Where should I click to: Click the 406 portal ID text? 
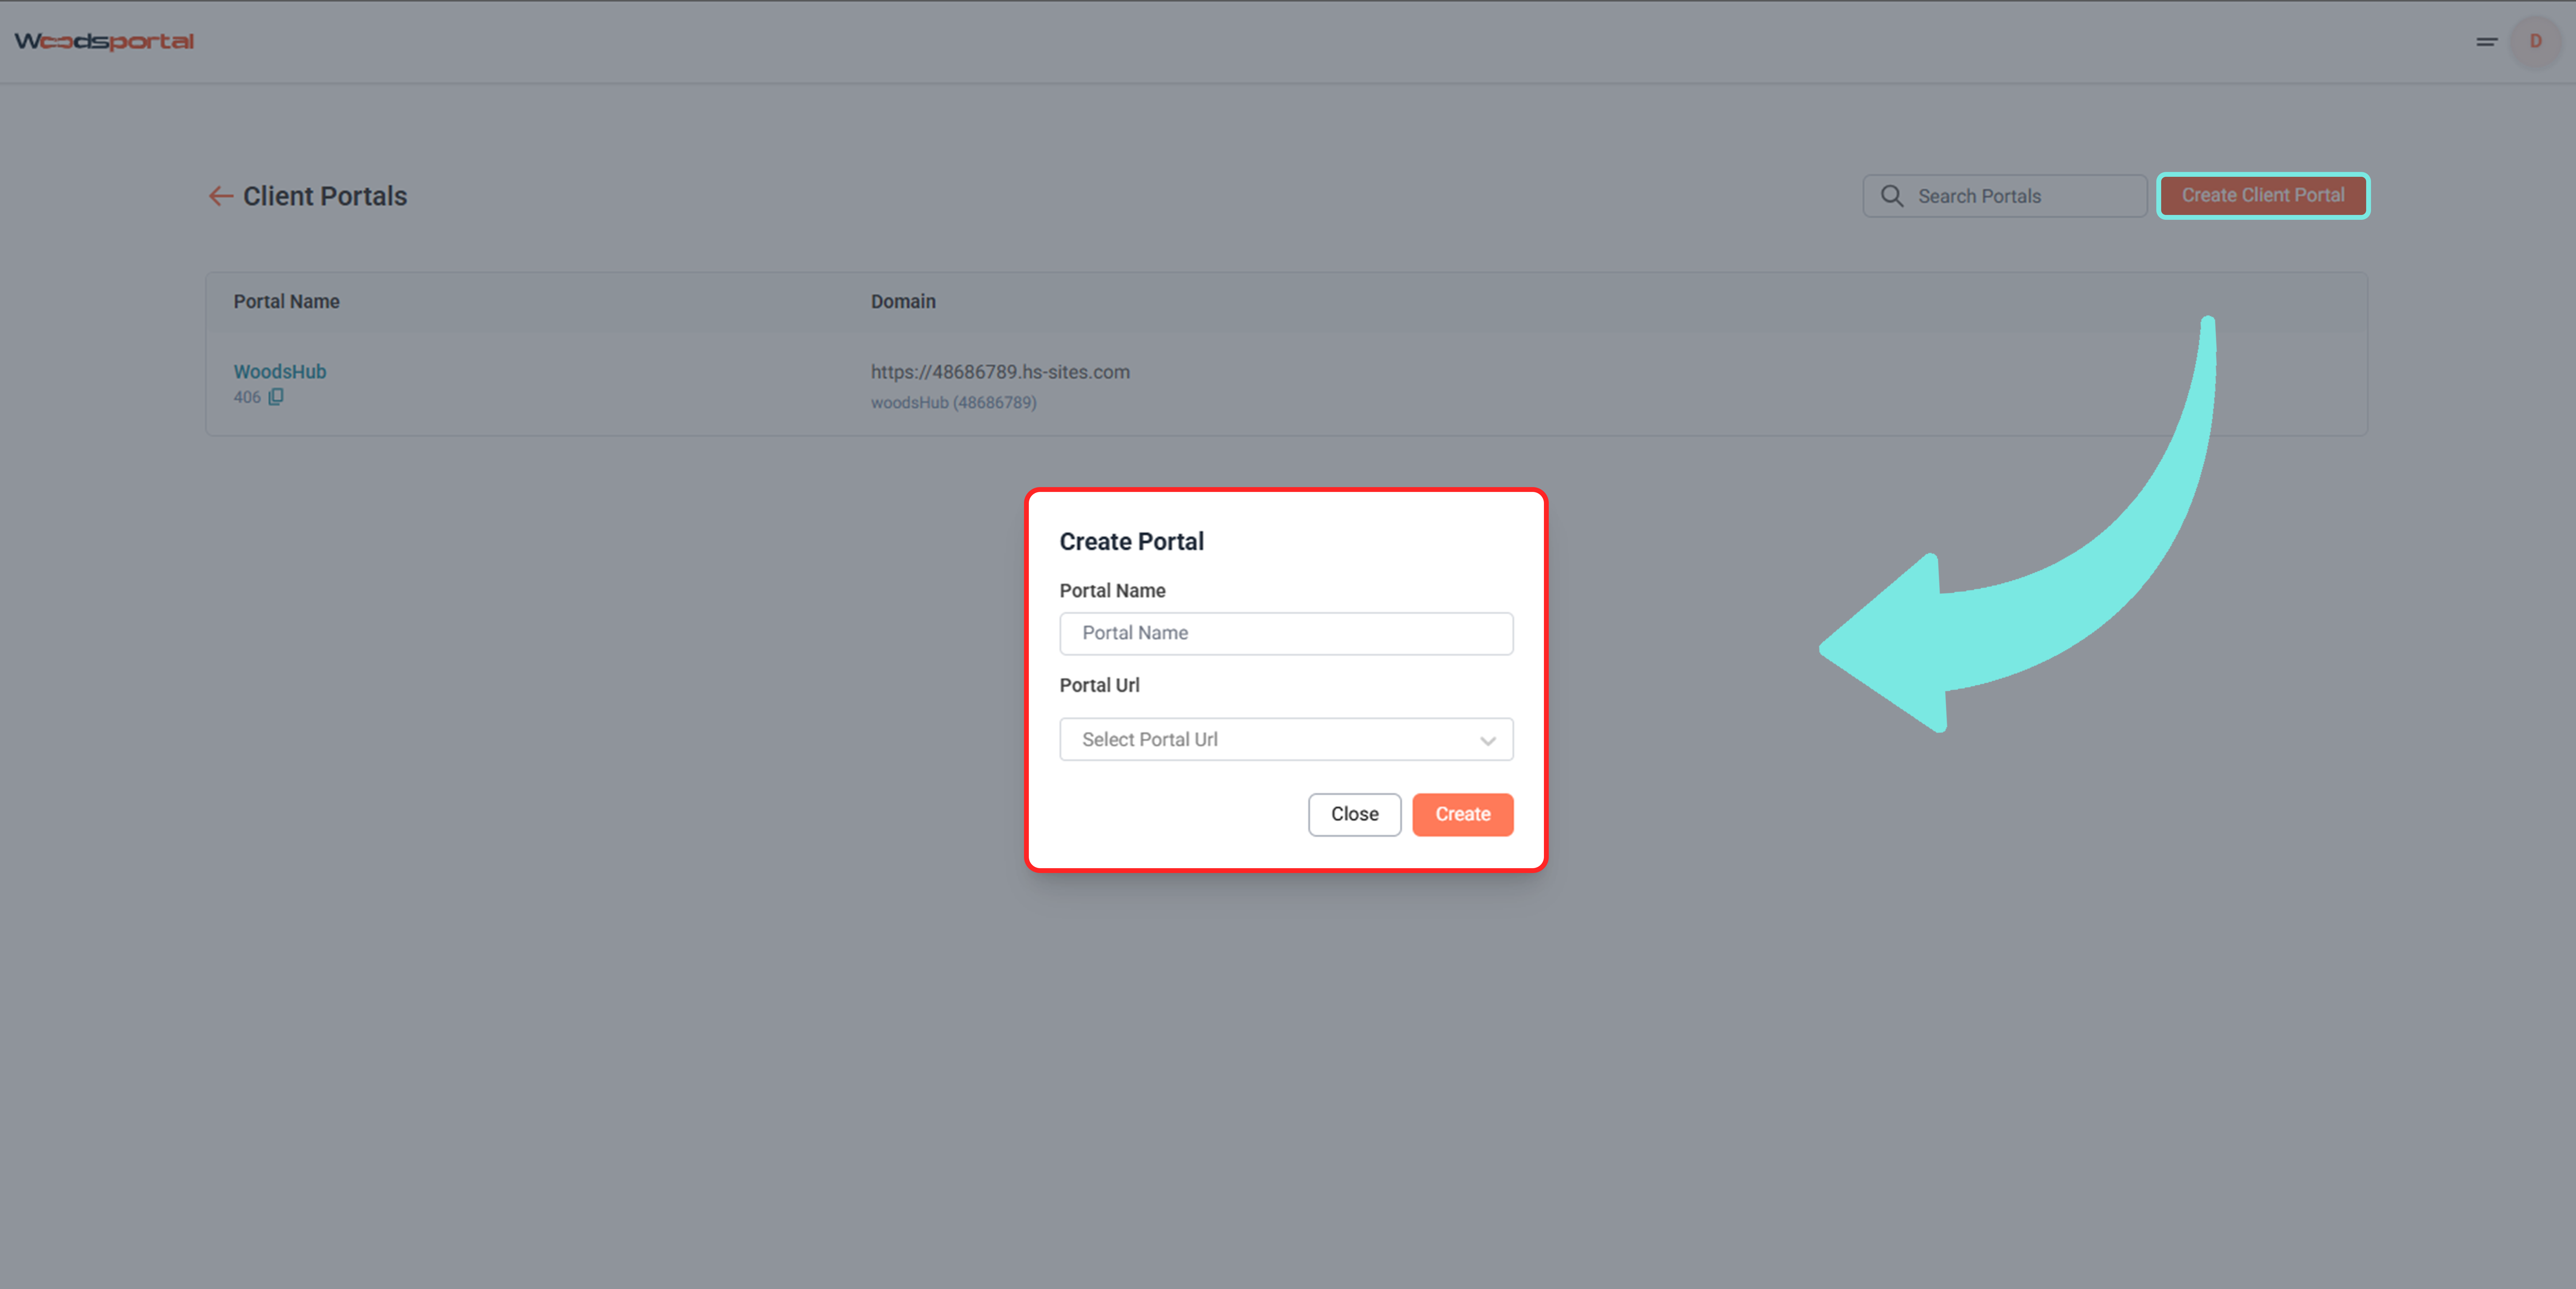247,397
